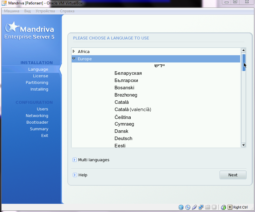Click the Language installation step

pos(38,69)
